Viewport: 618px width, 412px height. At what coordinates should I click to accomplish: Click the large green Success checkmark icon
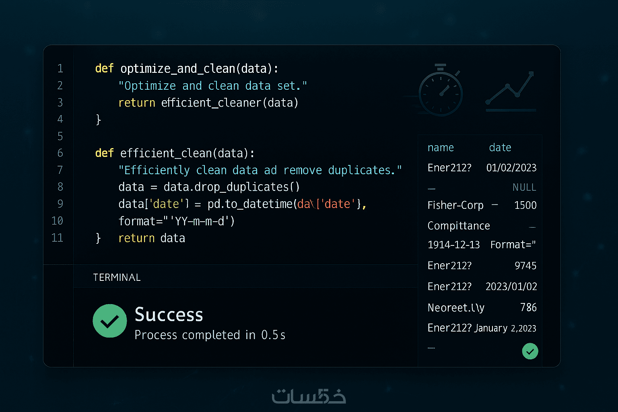point(110,321)
